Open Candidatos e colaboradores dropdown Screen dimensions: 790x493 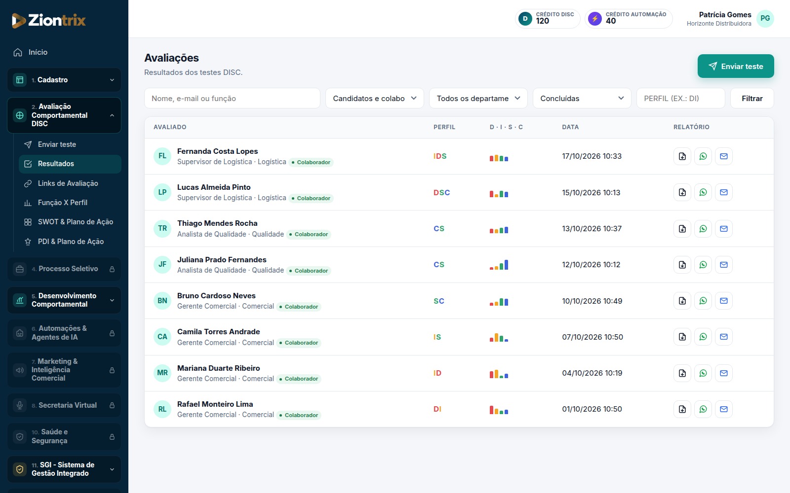coord(375,98)
